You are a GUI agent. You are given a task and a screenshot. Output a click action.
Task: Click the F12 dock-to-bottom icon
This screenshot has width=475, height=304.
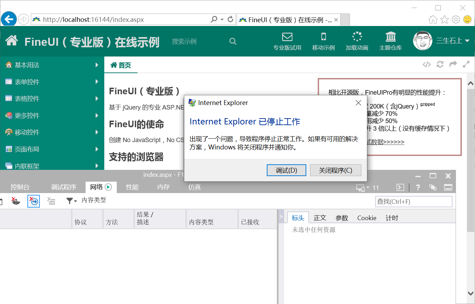pos(448,188)
